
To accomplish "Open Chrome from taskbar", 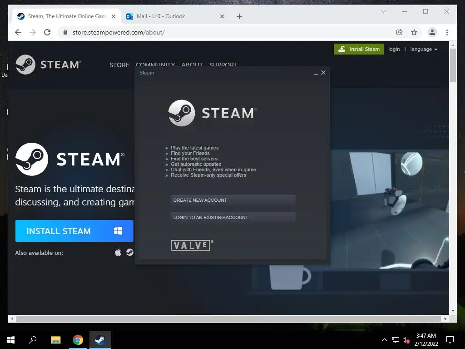I will (78, 340).
